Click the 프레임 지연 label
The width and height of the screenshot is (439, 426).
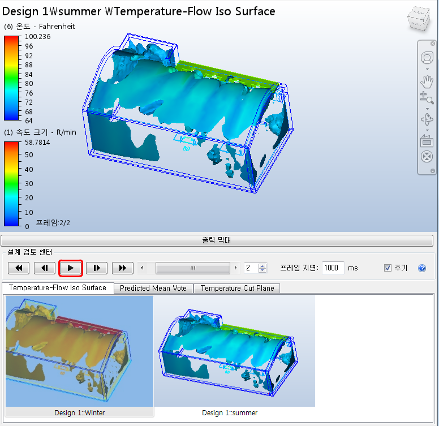click(299, 268)
